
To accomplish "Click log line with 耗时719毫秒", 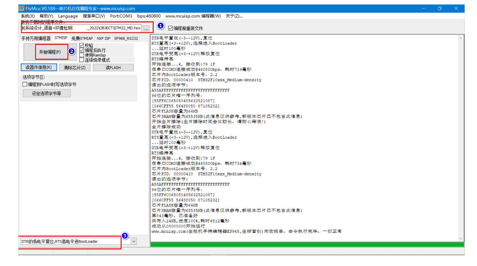I will click(x=202, y=70).
